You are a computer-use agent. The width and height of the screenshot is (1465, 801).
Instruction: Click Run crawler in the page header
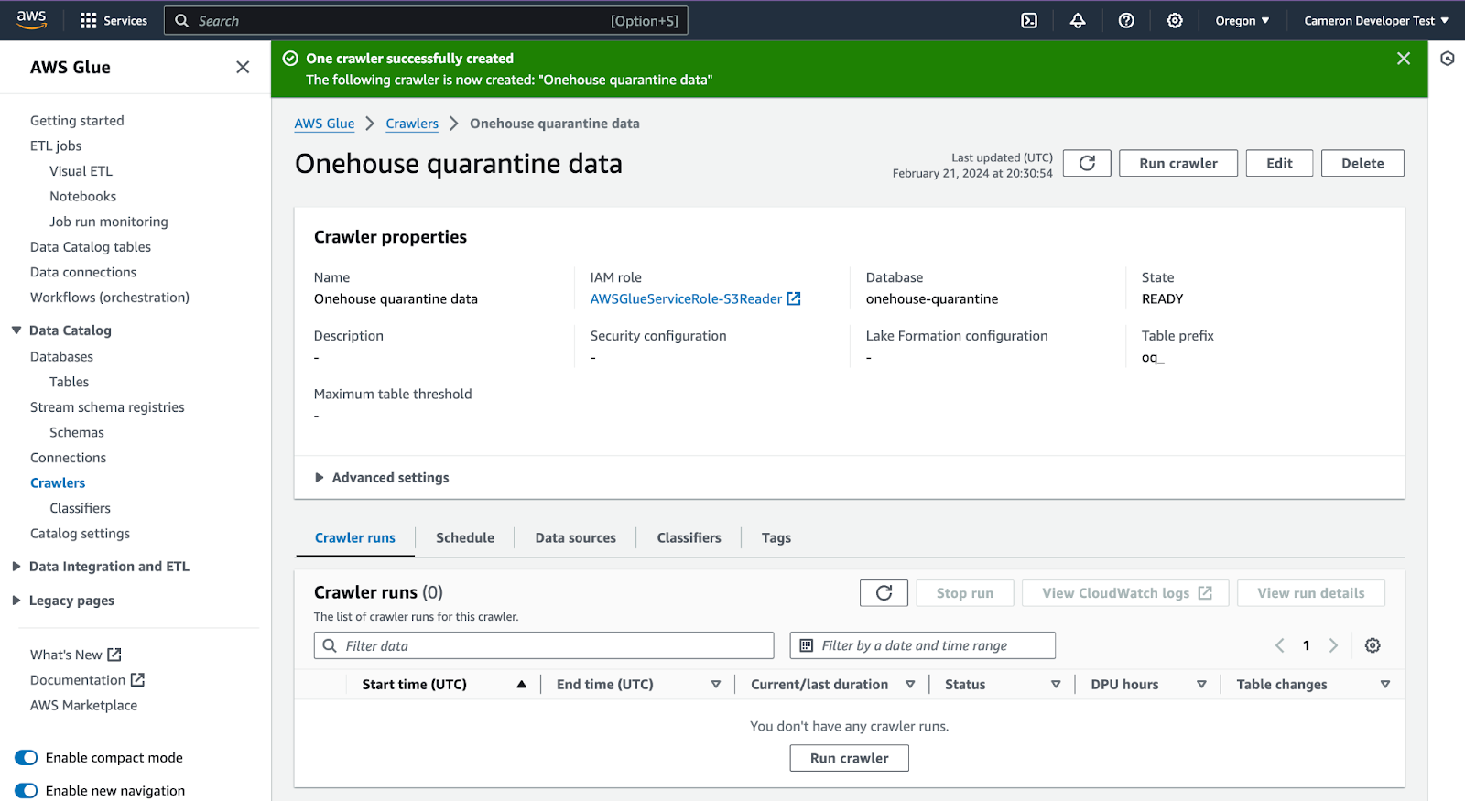click(x=1178, y=163)
